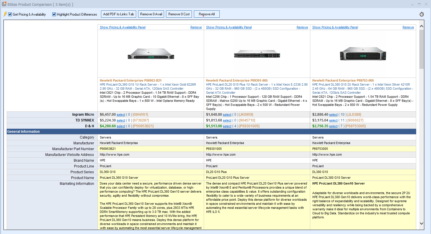Maximize the Etilize Product Comparison window

(419, 4)
